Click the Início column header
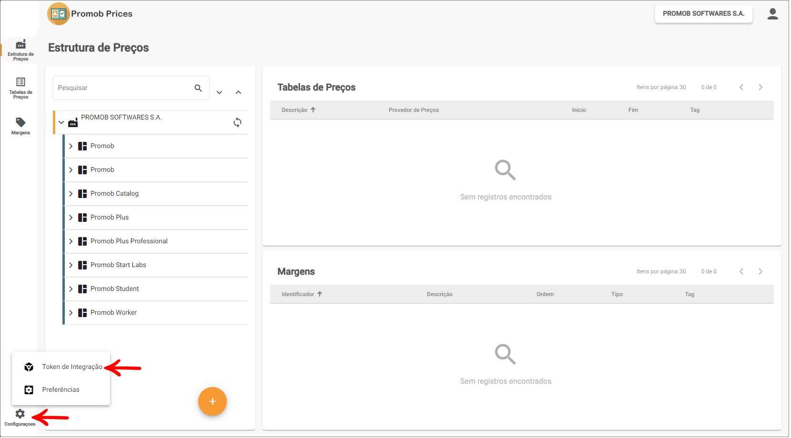 tap(578, 110)
